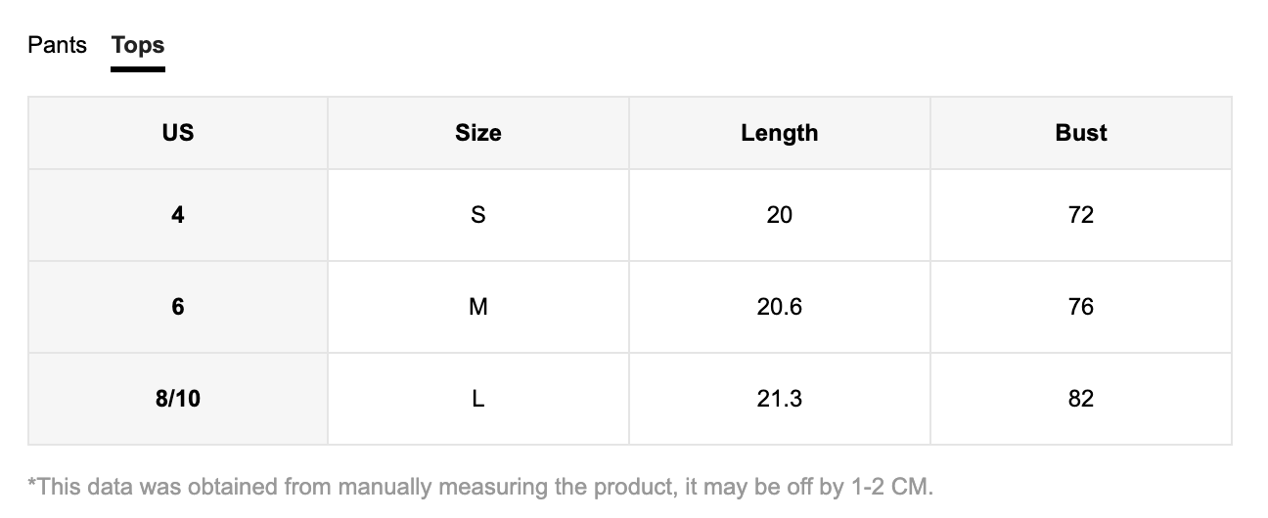Switch to the Pants tab
The width and height of the screenshot is (1268, 518).
tap(57, 45)
